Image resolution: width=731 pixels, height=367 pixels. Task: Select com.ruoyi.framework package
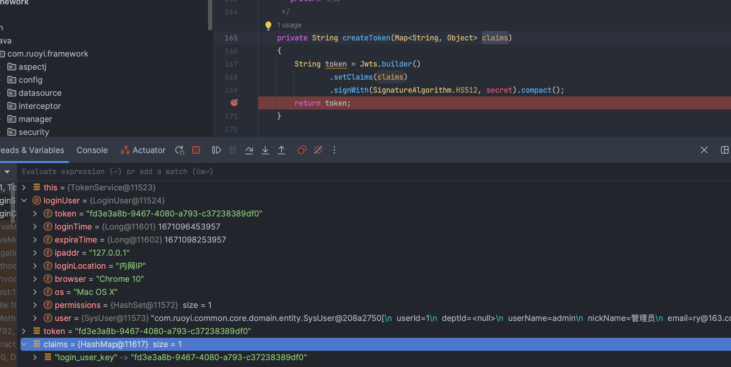(44, 54)
